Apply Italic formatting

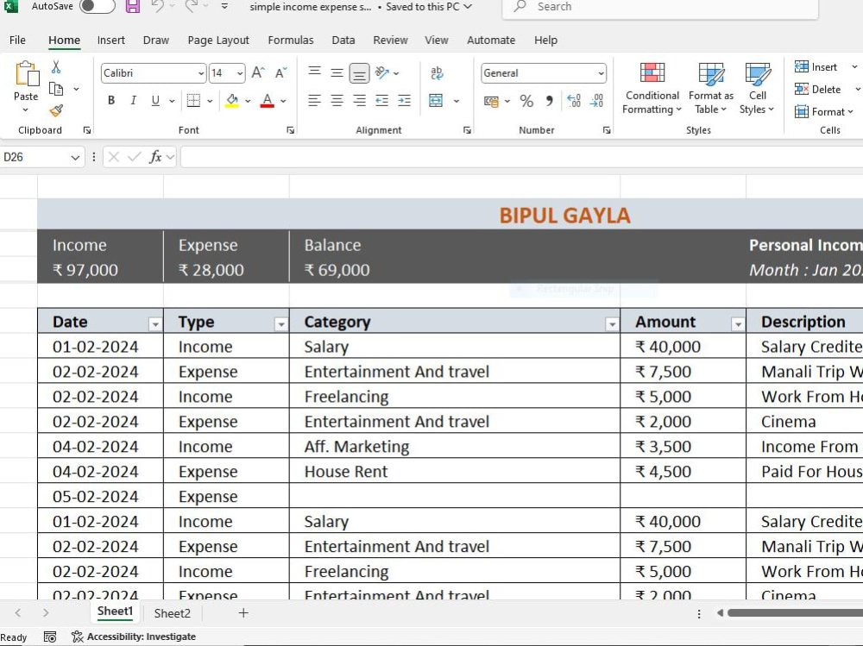coord(133,101)
